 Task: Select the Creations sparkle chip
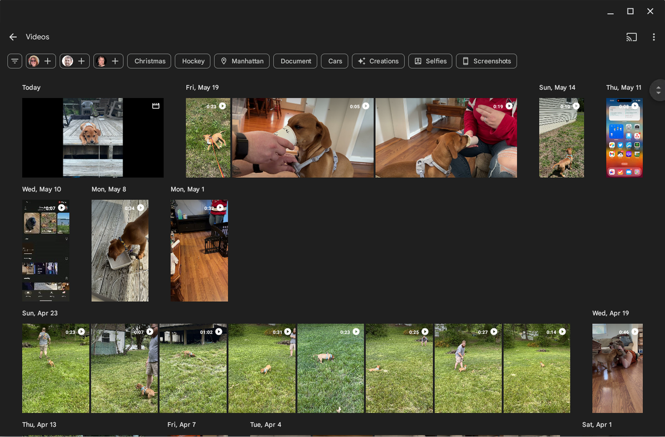click(378, 61)
